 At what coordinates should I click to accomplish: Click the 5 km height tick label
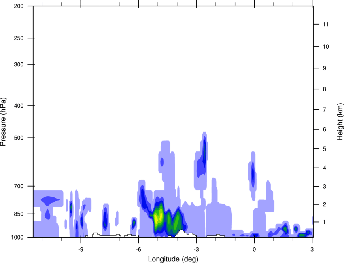(325, 149)
